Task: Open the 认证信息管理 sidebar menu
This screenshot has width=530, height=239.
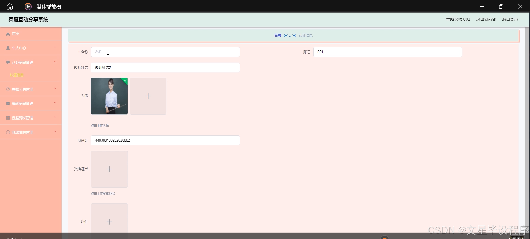Action: coord(31,63)
